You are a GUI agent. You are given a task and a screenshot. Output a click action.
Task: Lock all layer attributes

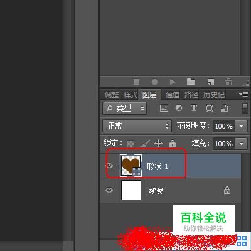click(x=173, y=144)
